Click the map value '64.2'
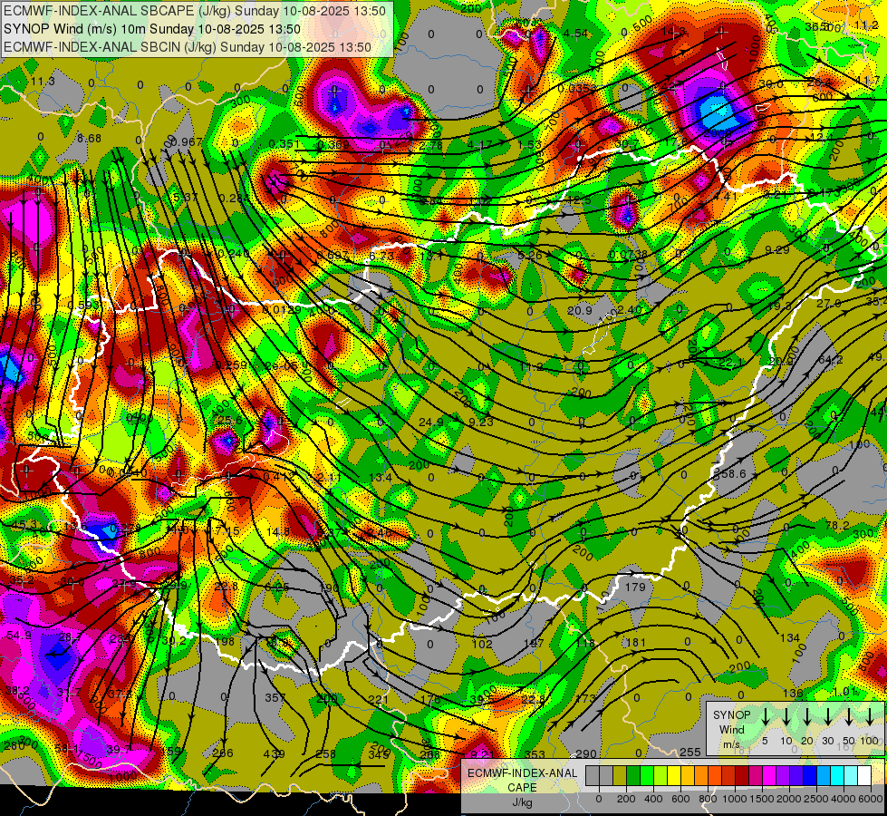This screenshot has height=816, width=887. click(831, 360)
